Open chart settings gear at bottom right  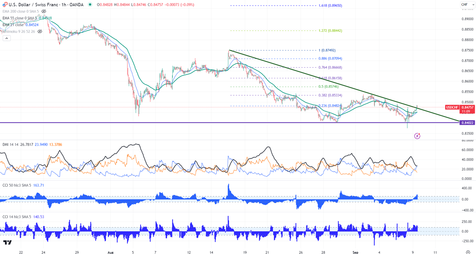(468, 252)
